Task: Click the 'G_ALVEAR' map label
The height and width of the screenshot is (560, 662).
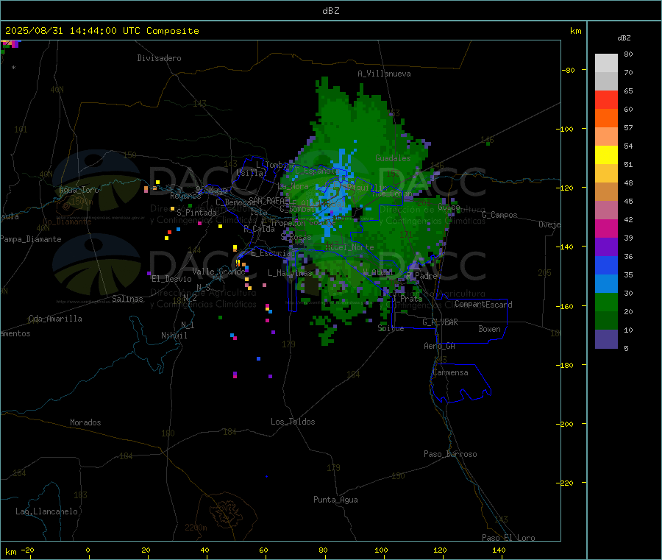Action: click(x=440, y=322)
